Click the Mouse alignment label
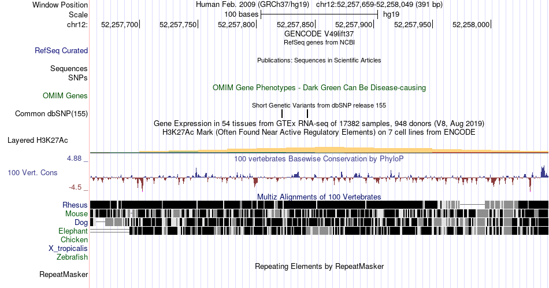 tap(76, 214)
